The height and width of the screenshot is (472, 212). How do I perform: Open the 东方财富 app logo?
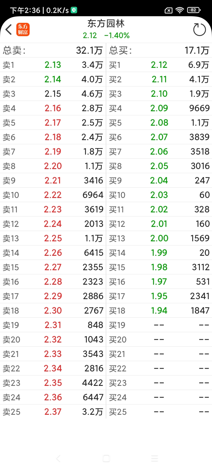click(23, 29)
